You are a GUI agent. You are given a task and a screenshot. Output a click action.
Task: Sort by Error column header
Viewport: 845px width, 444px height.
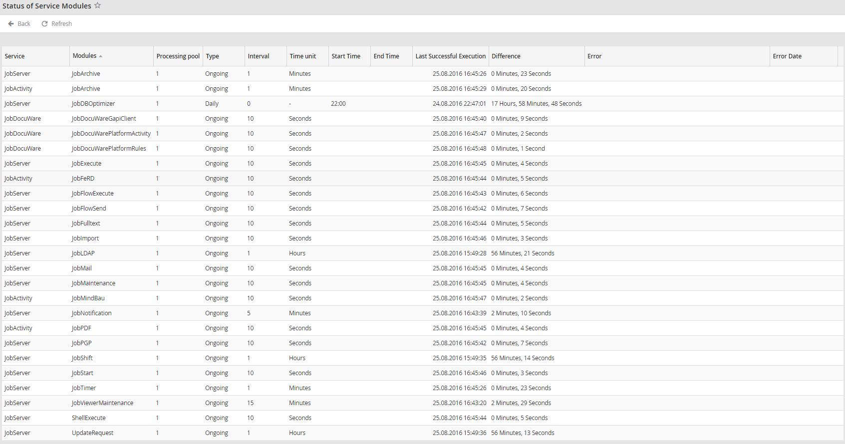pyautogui.click(x=677, y=56)
